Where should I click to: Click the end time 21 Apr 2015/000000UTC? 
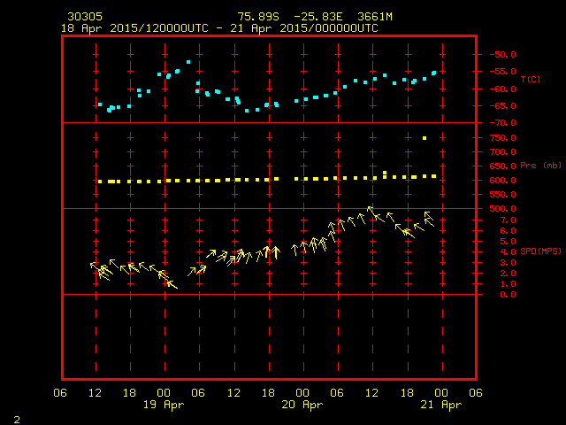tap(304, 28)
